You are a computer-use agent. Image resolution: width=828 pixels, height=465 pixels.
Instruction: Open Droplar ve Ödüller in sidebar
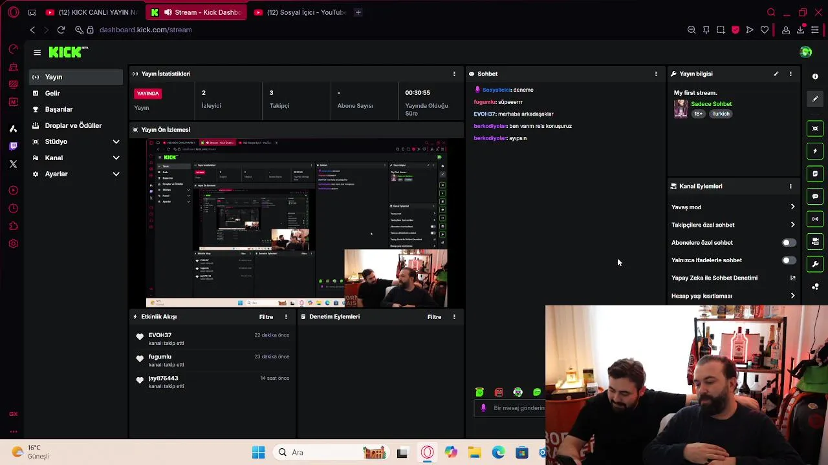coord(76,125)
